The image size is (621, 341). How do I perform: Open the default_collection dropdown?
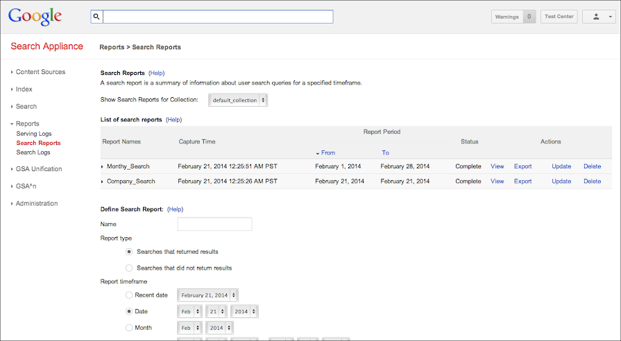(x=238, y=100)
